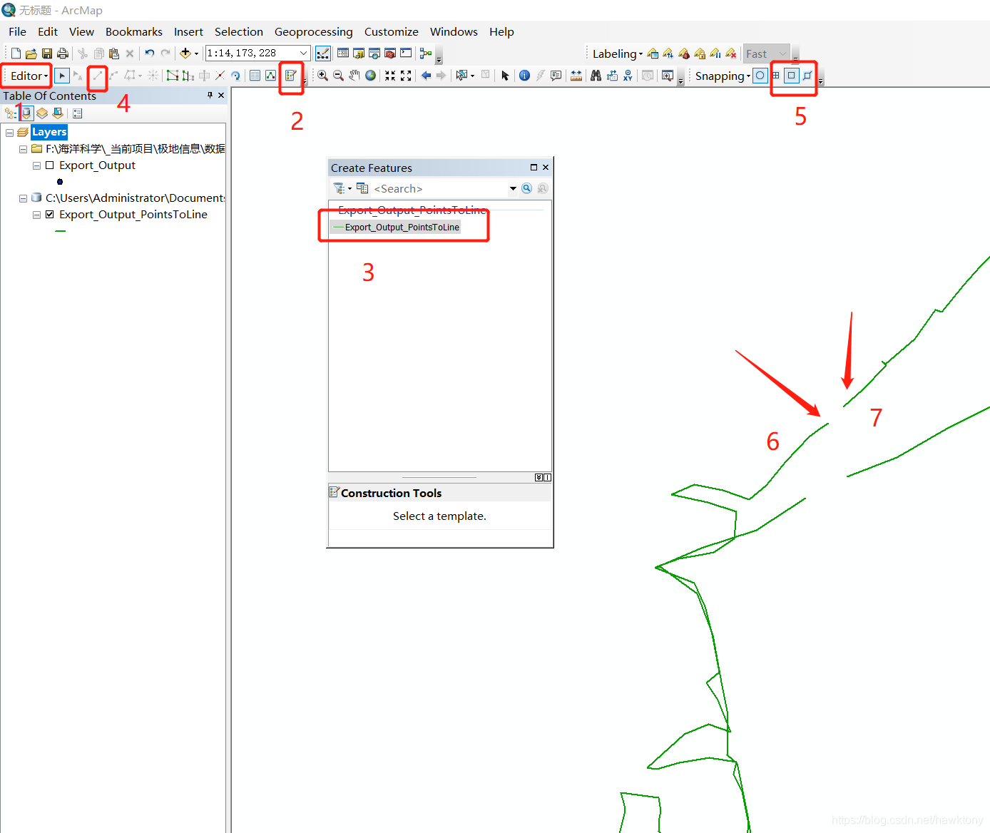Save the map document
The height and width of the screenshot is (833, 990).
(x=47, y=53)
